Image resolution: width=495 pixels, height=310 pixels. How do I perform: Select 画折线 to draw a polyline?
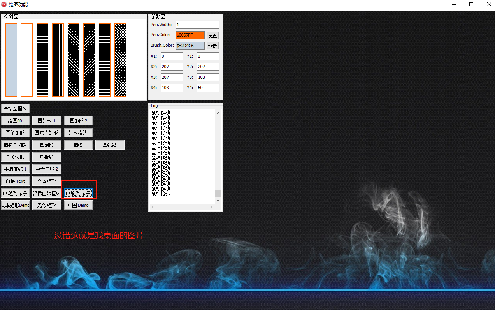46,157
